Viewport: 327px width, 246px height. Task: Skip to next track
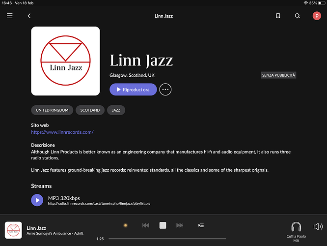tap(180, 225)
